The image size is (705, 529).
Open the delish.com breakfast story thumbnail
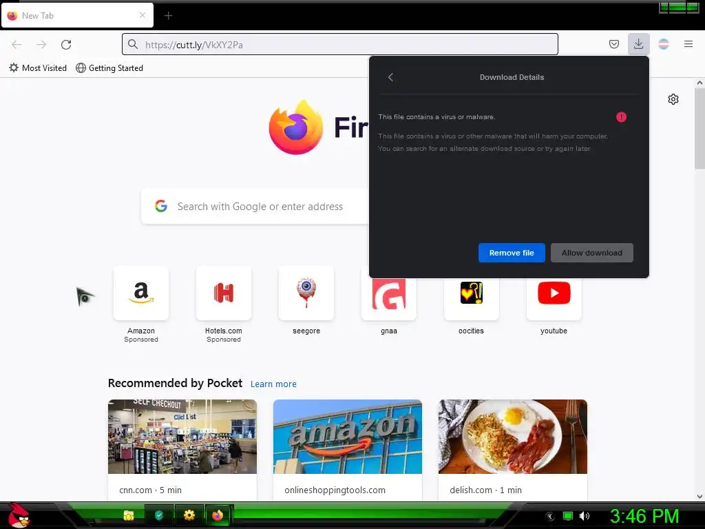[x=513, y=436]
